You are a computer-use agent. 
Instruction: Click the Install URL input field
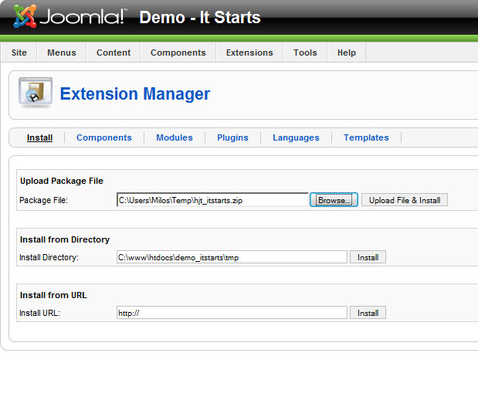click(232, 313)
